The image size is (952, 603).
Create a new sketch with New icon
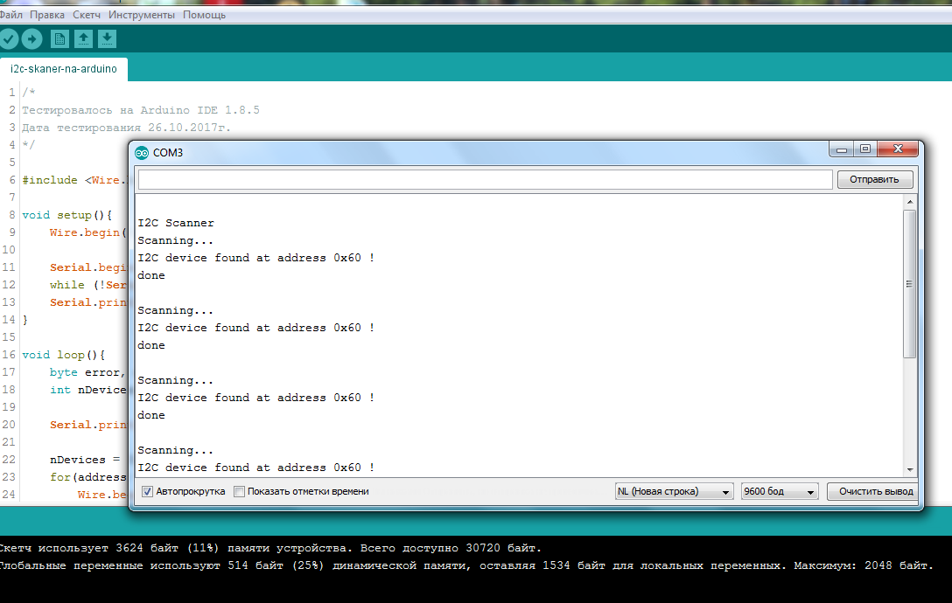click(x=59, y=38)
